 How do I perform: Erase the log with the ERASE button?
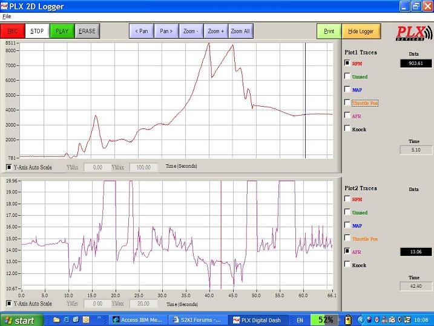[87, 31]
